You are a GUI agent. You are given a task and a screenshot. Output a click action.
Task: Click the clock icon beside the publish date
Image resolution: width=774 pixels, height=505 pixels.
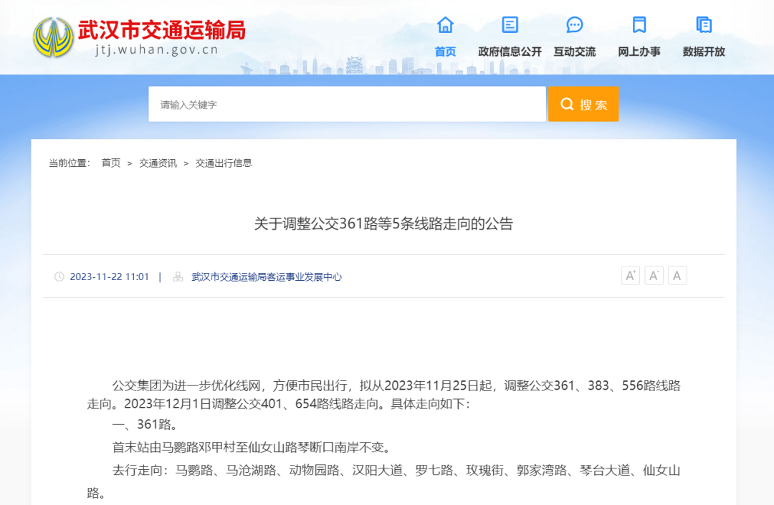pyautogui.click(x=59, y=276)
